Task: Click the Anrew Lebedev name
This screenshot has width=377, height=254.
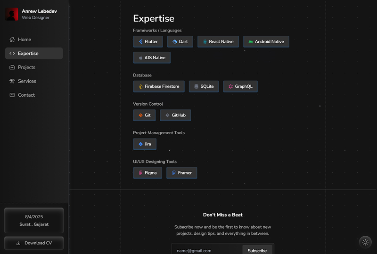Action: click(39, 11)
